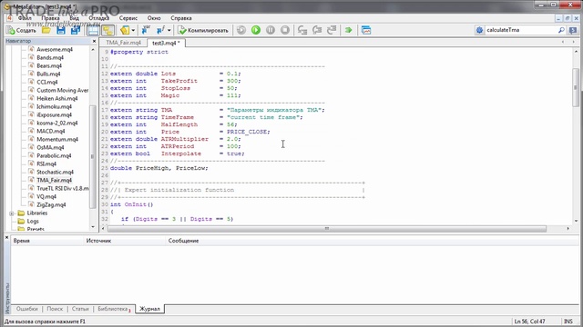This screenshot has height=327, width=583.
Task: Click the green arrow toolbar icon
Action: coord(348,30)
